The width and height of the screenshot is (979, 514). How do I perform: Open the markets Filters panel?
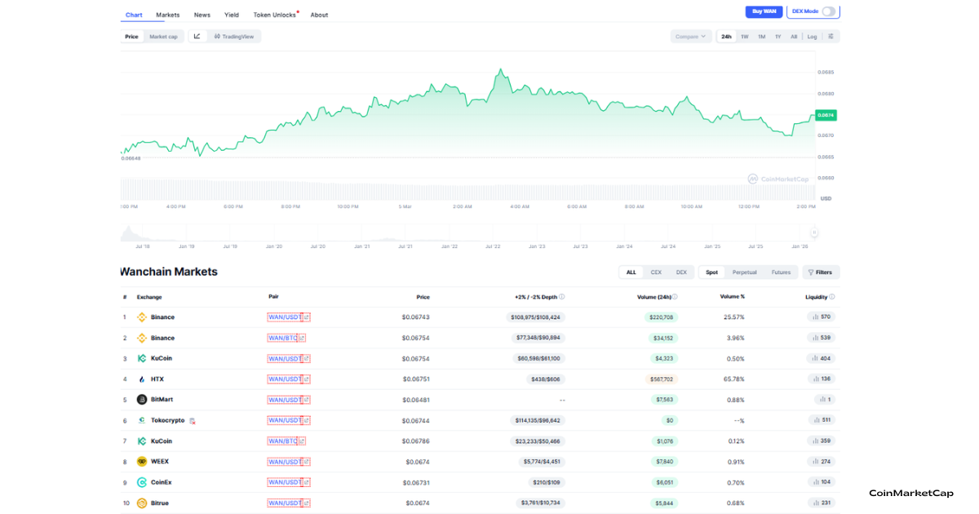(x=821, y=273)
